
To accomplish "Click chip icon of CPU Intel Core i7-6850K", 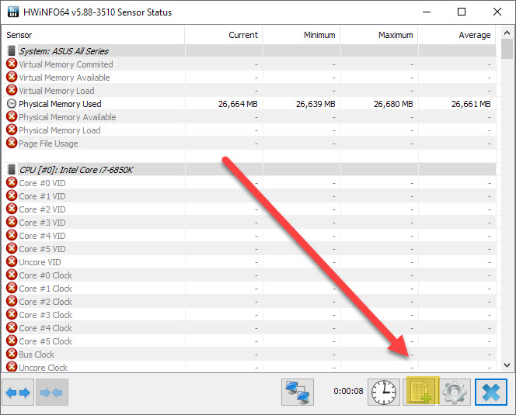I will point(12,170).
